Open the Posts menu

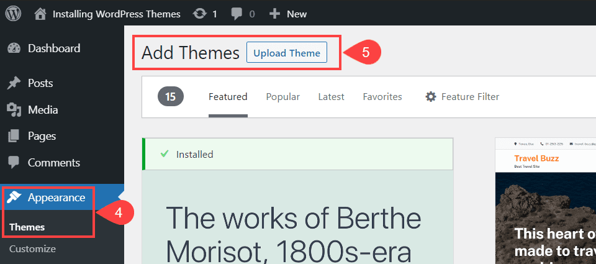tap(40, 83)
